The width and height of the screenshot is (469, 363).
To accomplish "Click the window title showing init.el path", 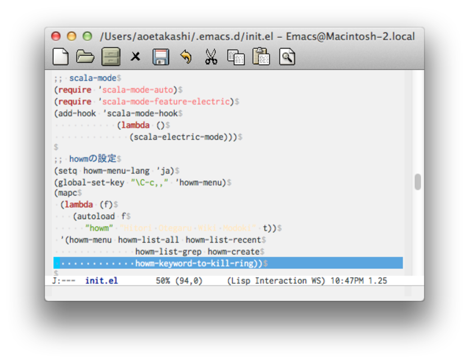I will tap(257, 36).
